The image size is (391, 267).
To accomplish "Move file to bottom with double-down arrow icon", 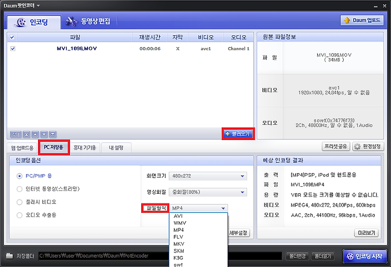I will click(53, 135).
